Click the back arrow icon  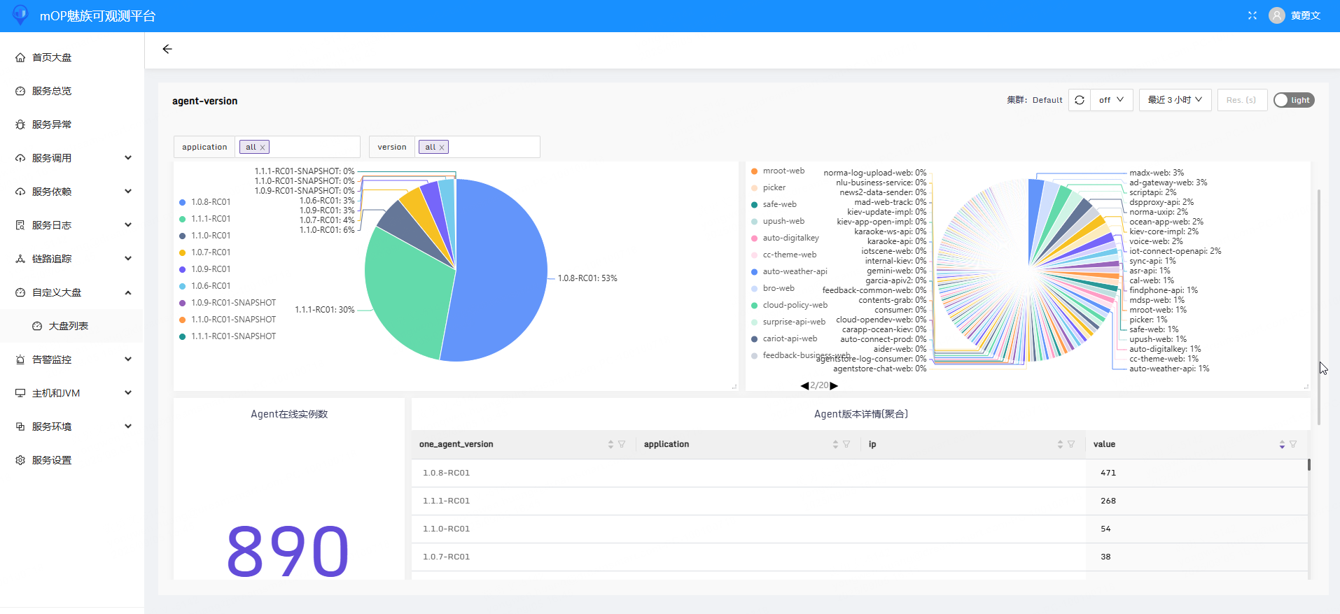click(x=167, y=49)
